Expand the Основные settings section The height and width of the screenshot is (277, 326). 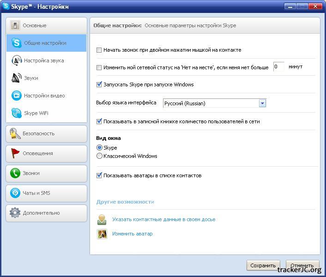click(46, 25)
